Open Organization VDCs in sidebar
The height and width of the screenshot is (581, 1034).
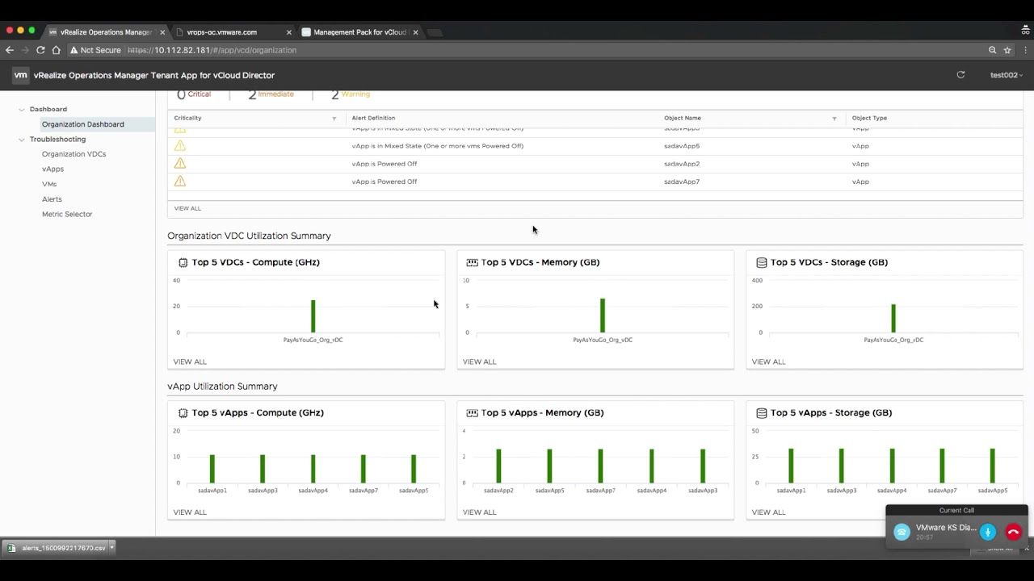(x=74, y=154)
